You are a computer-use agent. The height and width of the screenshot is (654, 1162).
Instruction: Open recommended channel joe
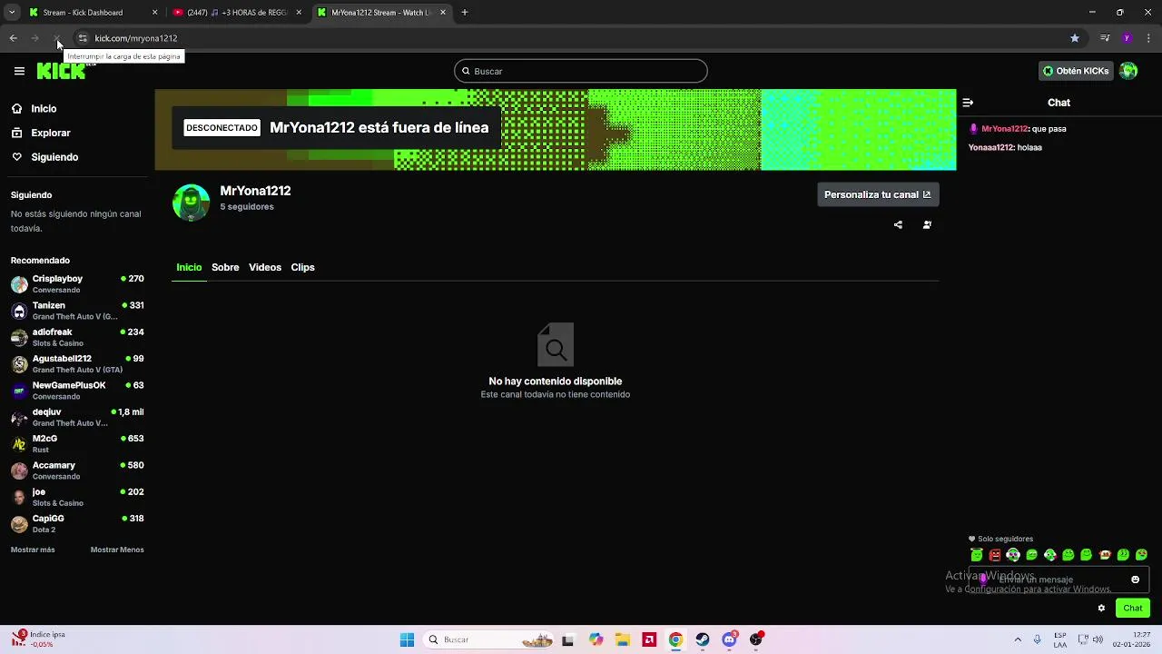click(x=77, y=497)
